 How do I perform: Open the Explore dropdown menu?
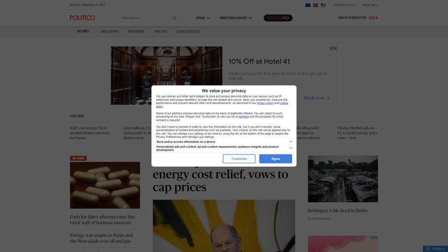[203, 18]
